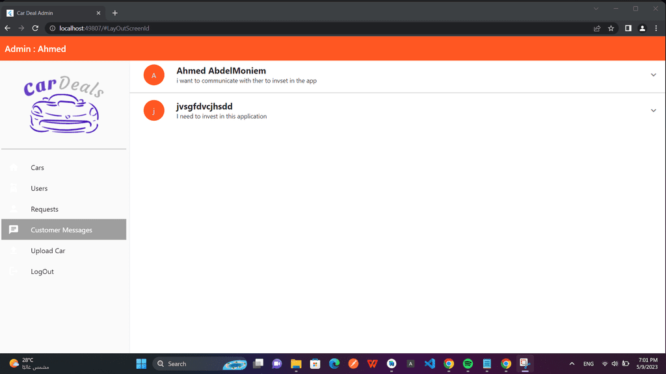The image size is (666, 374).
Task: Open the weather widget showing 28°C
Action: click(x=29, y=364)
